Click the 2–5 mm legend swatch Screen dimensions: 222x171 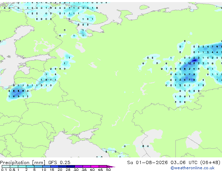tap(30, 166)
